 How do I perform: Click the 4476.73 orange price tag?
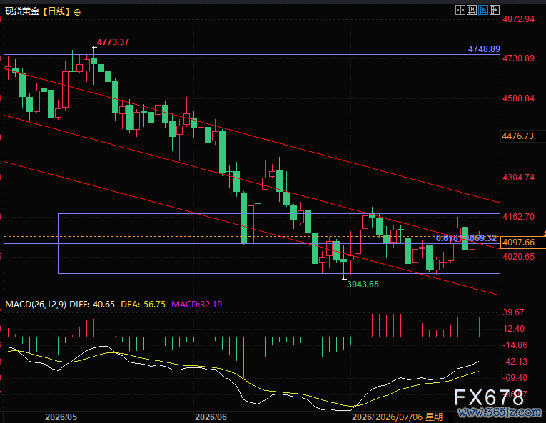[517, 136]
